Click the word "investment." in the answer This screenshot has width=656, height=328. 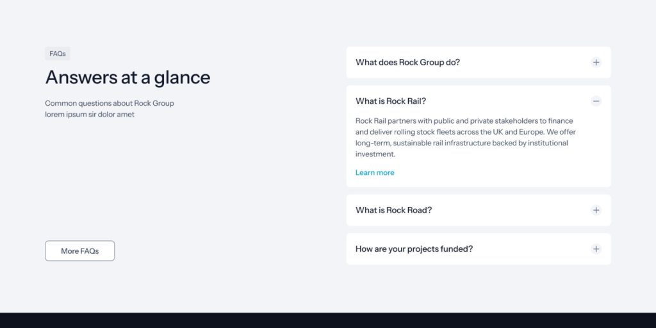click(x=375, y=154)
